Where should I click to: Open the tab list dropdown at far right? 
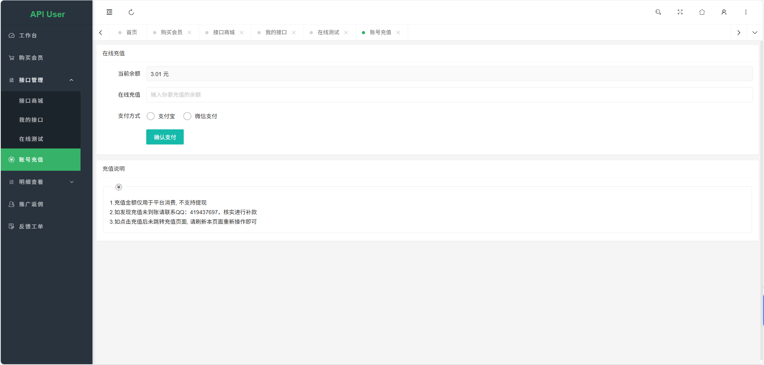(755, 32)
